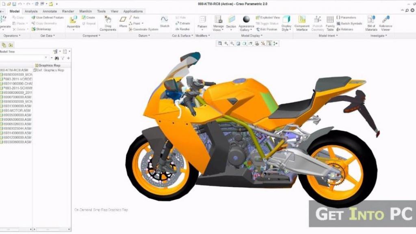Switch to the Tools ribbon tab
Image resolution: width=416 pixels, height=234 pixels.
click(x=101, y=11)
